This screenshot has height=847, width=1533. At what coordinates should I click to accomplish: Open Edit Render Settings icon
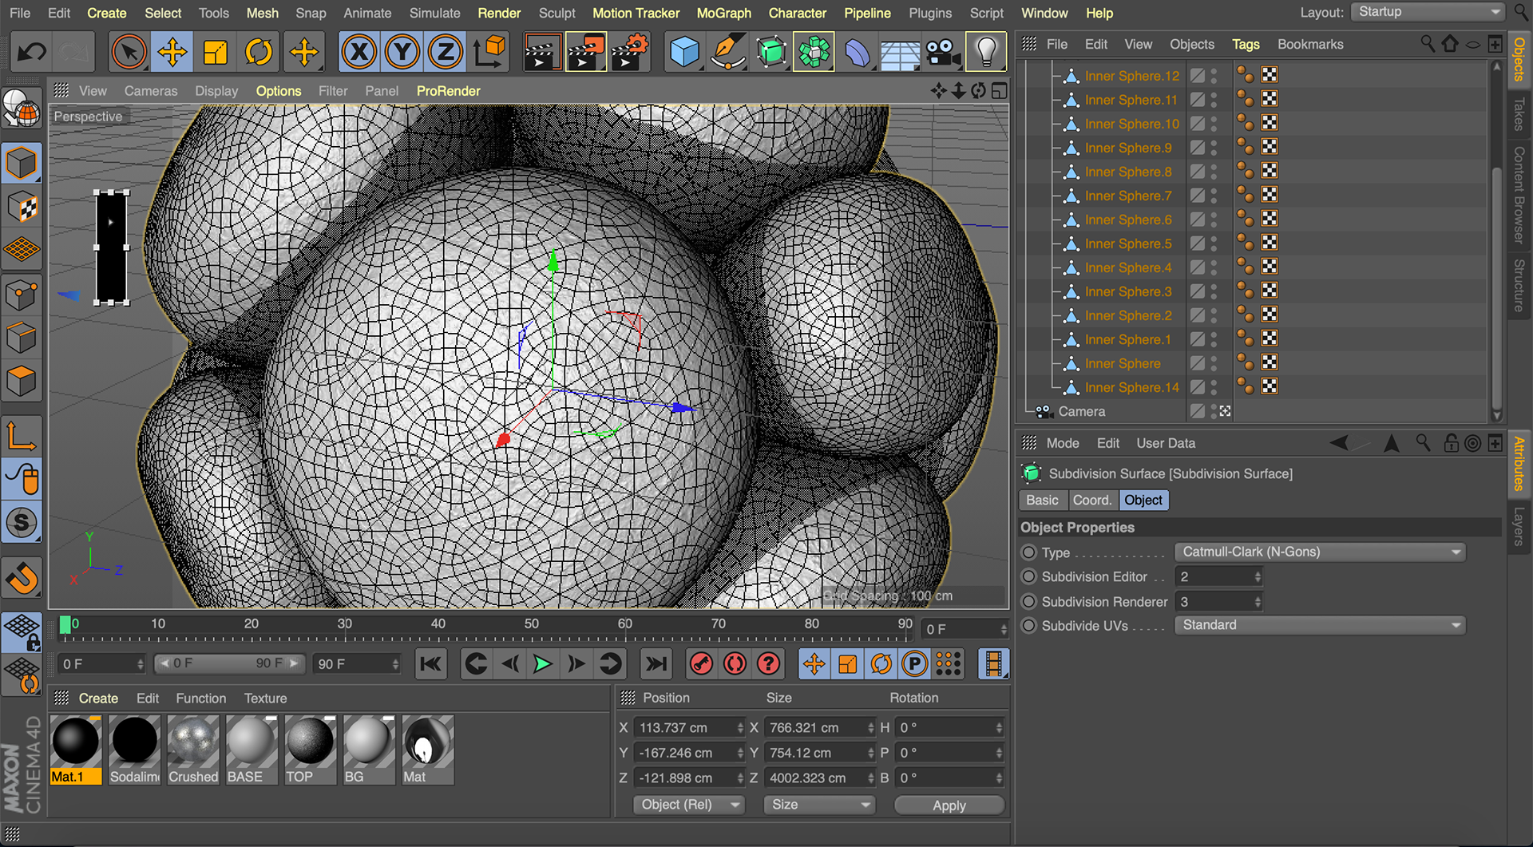pyautogui.click(x=629, y=53)
